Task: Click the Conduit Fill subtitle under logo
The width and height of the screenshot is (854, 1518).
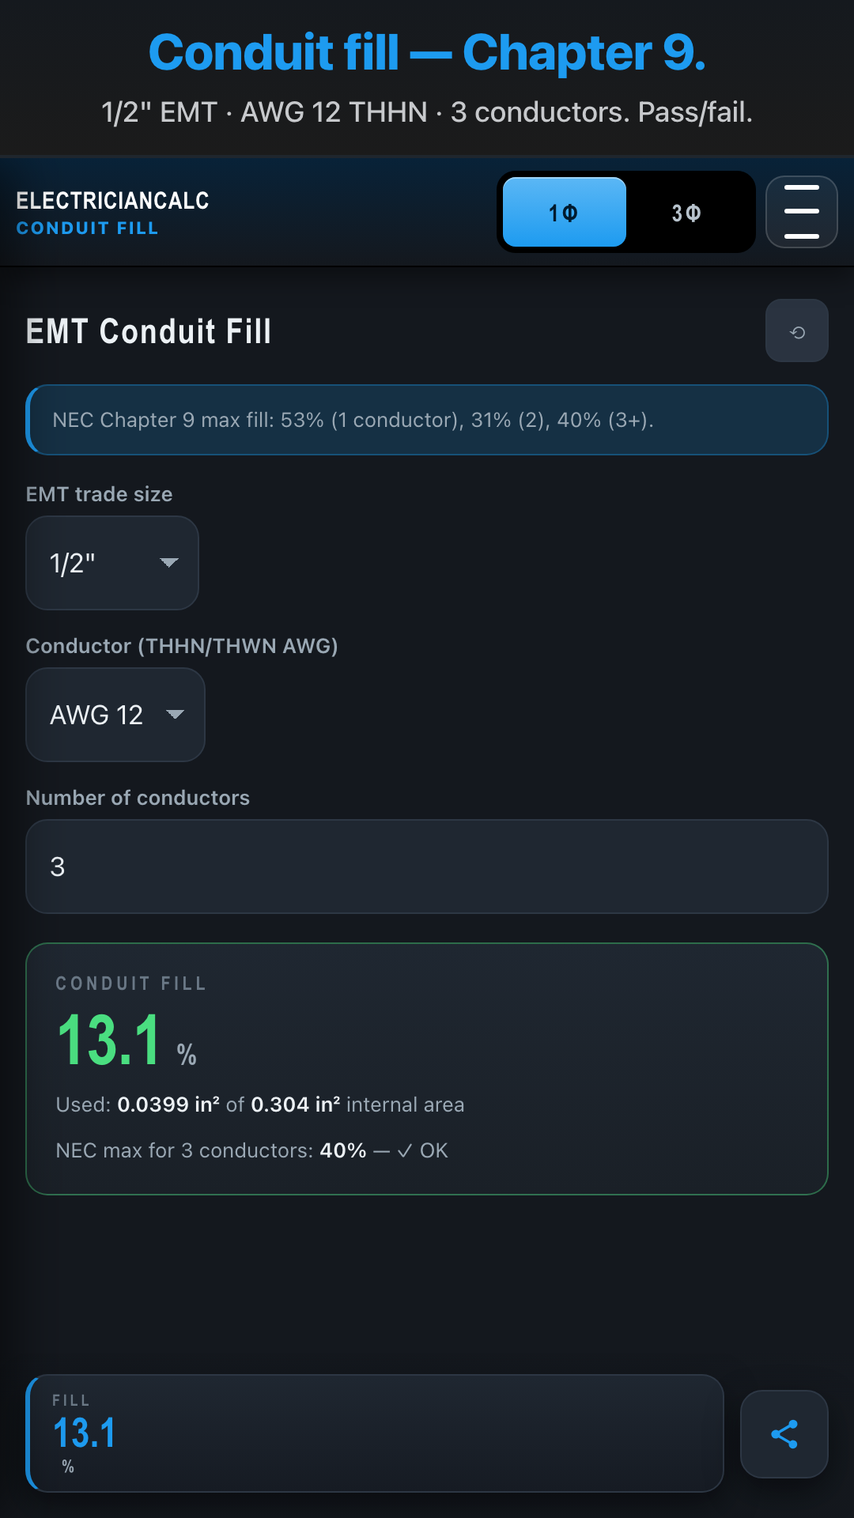Action: [x=88, y=228]
